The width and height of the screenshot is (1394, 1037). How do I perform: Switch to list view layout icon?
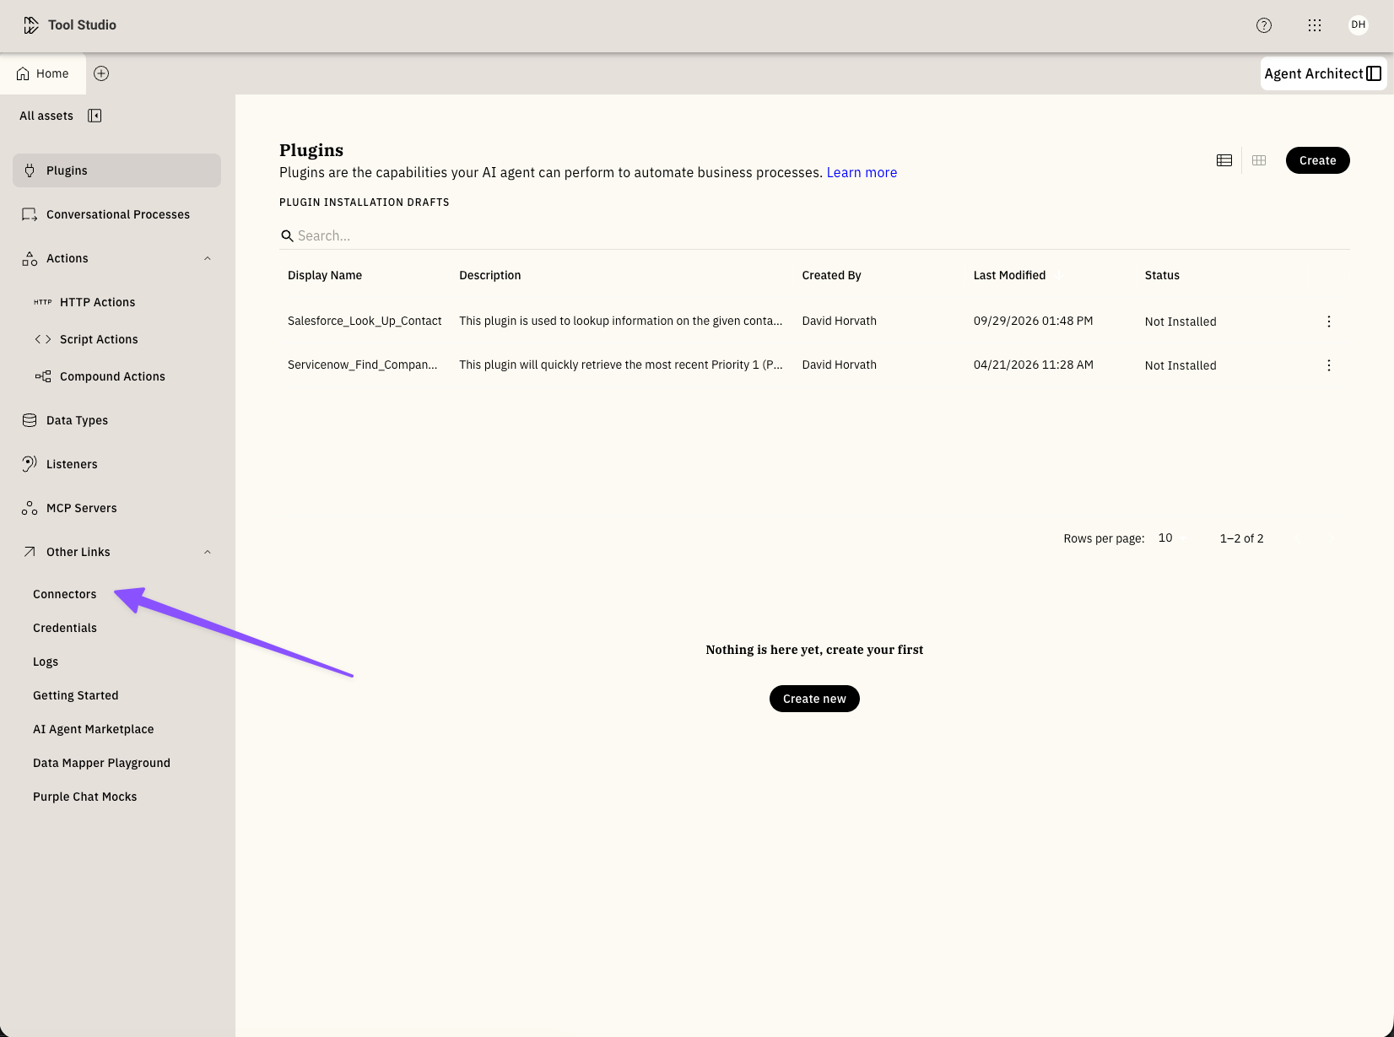(x=1224, y=160)
